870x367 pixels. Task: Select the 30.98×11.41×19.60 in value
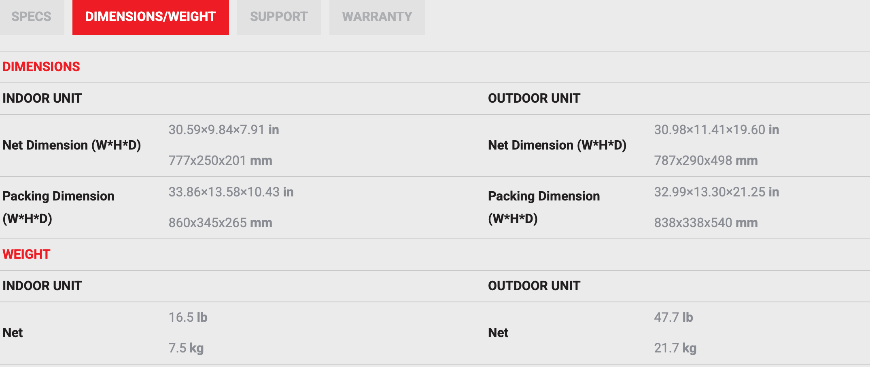716,130
